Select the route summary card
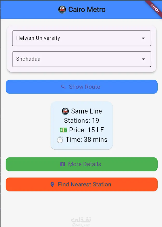This screenshot has width=162, height=227. pos(82,125)
